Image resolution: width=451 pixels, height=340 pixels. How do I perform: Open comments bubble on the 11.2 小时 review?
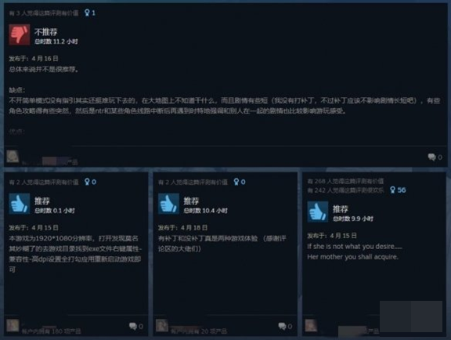pos(431,157)
